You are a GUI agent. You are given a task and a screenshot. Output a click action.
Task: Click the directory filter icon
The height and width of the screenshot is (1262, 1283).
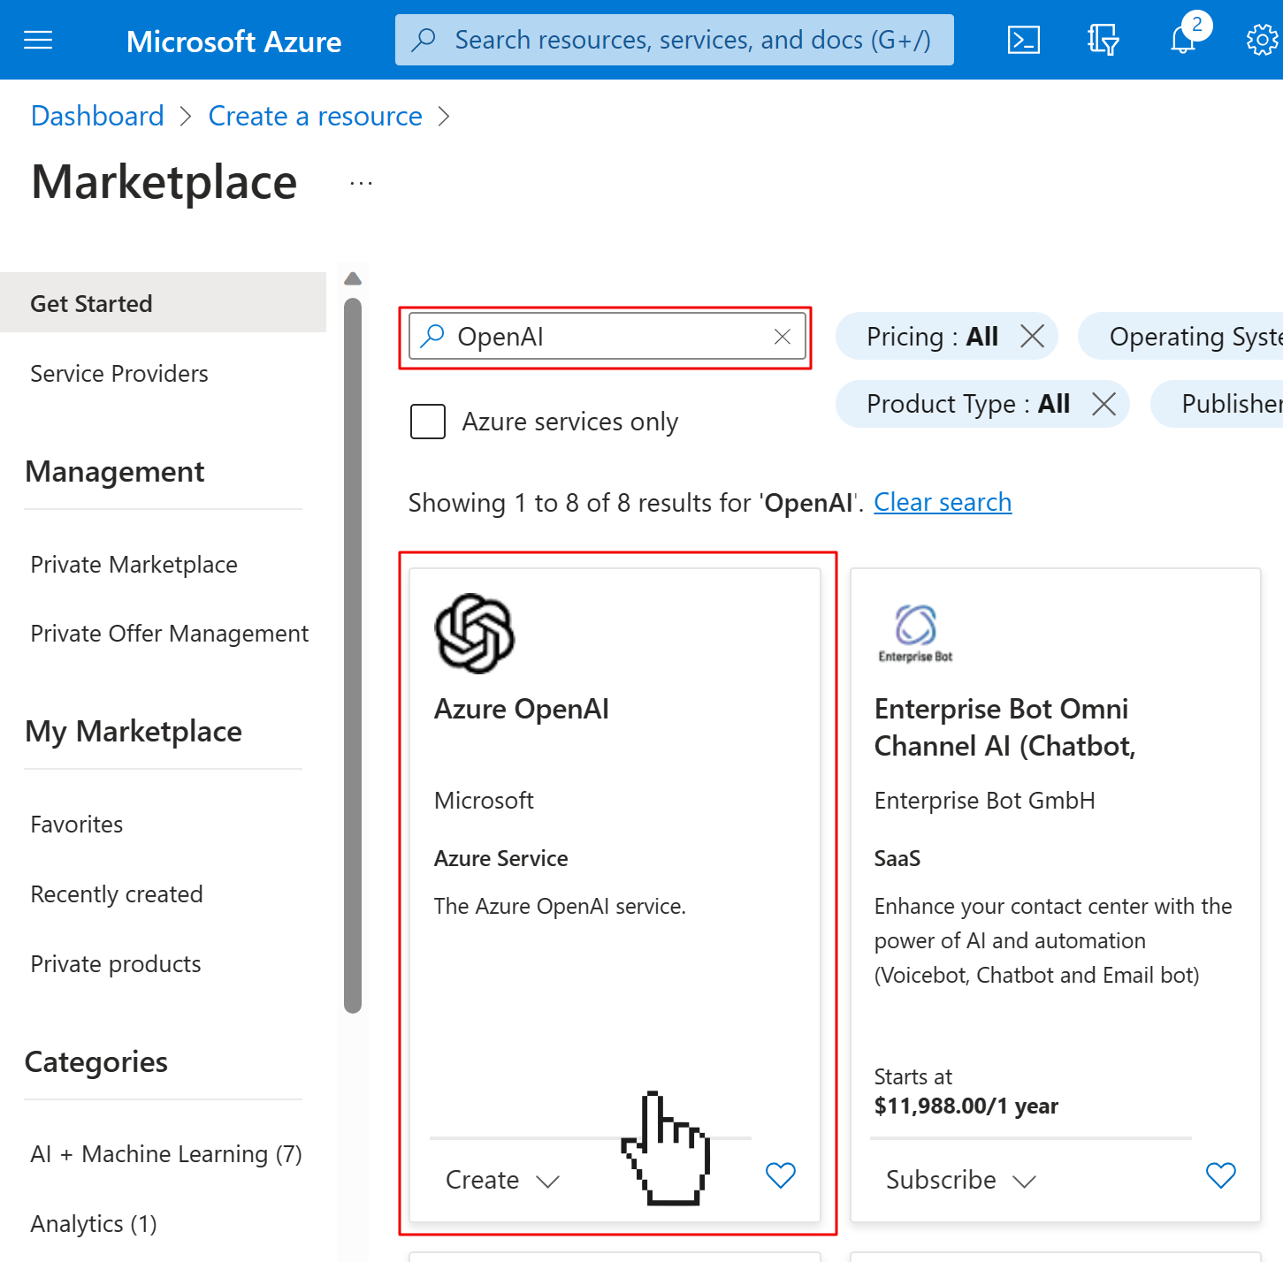1102,40
